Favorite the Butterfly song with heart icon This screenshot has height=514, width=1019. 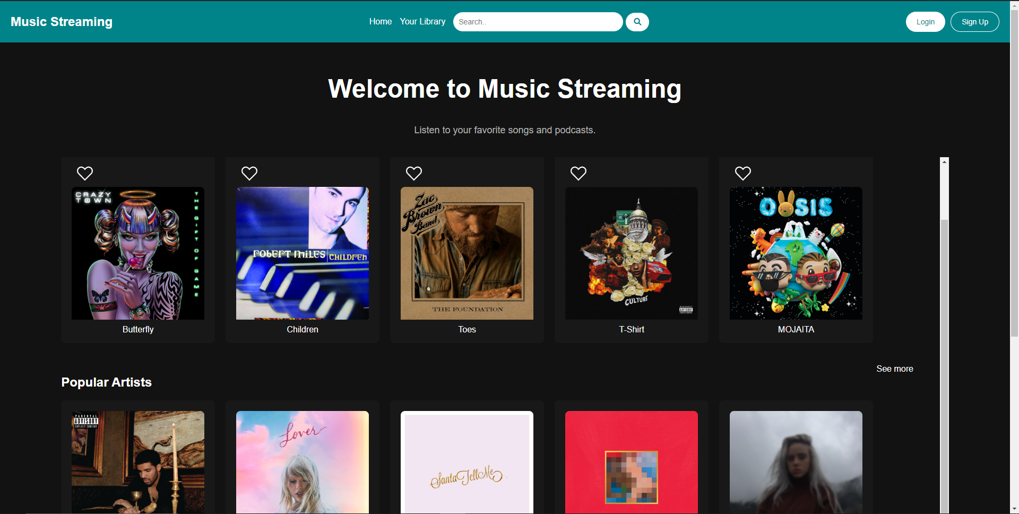85,173
